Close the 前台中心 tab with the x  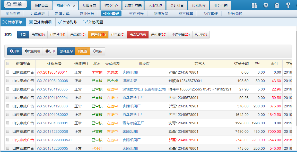click(74, 6)
